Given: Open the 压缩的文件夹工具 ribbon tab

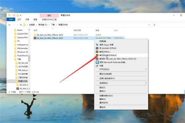Looking at the screenshot, I should [x=49, y=19].
